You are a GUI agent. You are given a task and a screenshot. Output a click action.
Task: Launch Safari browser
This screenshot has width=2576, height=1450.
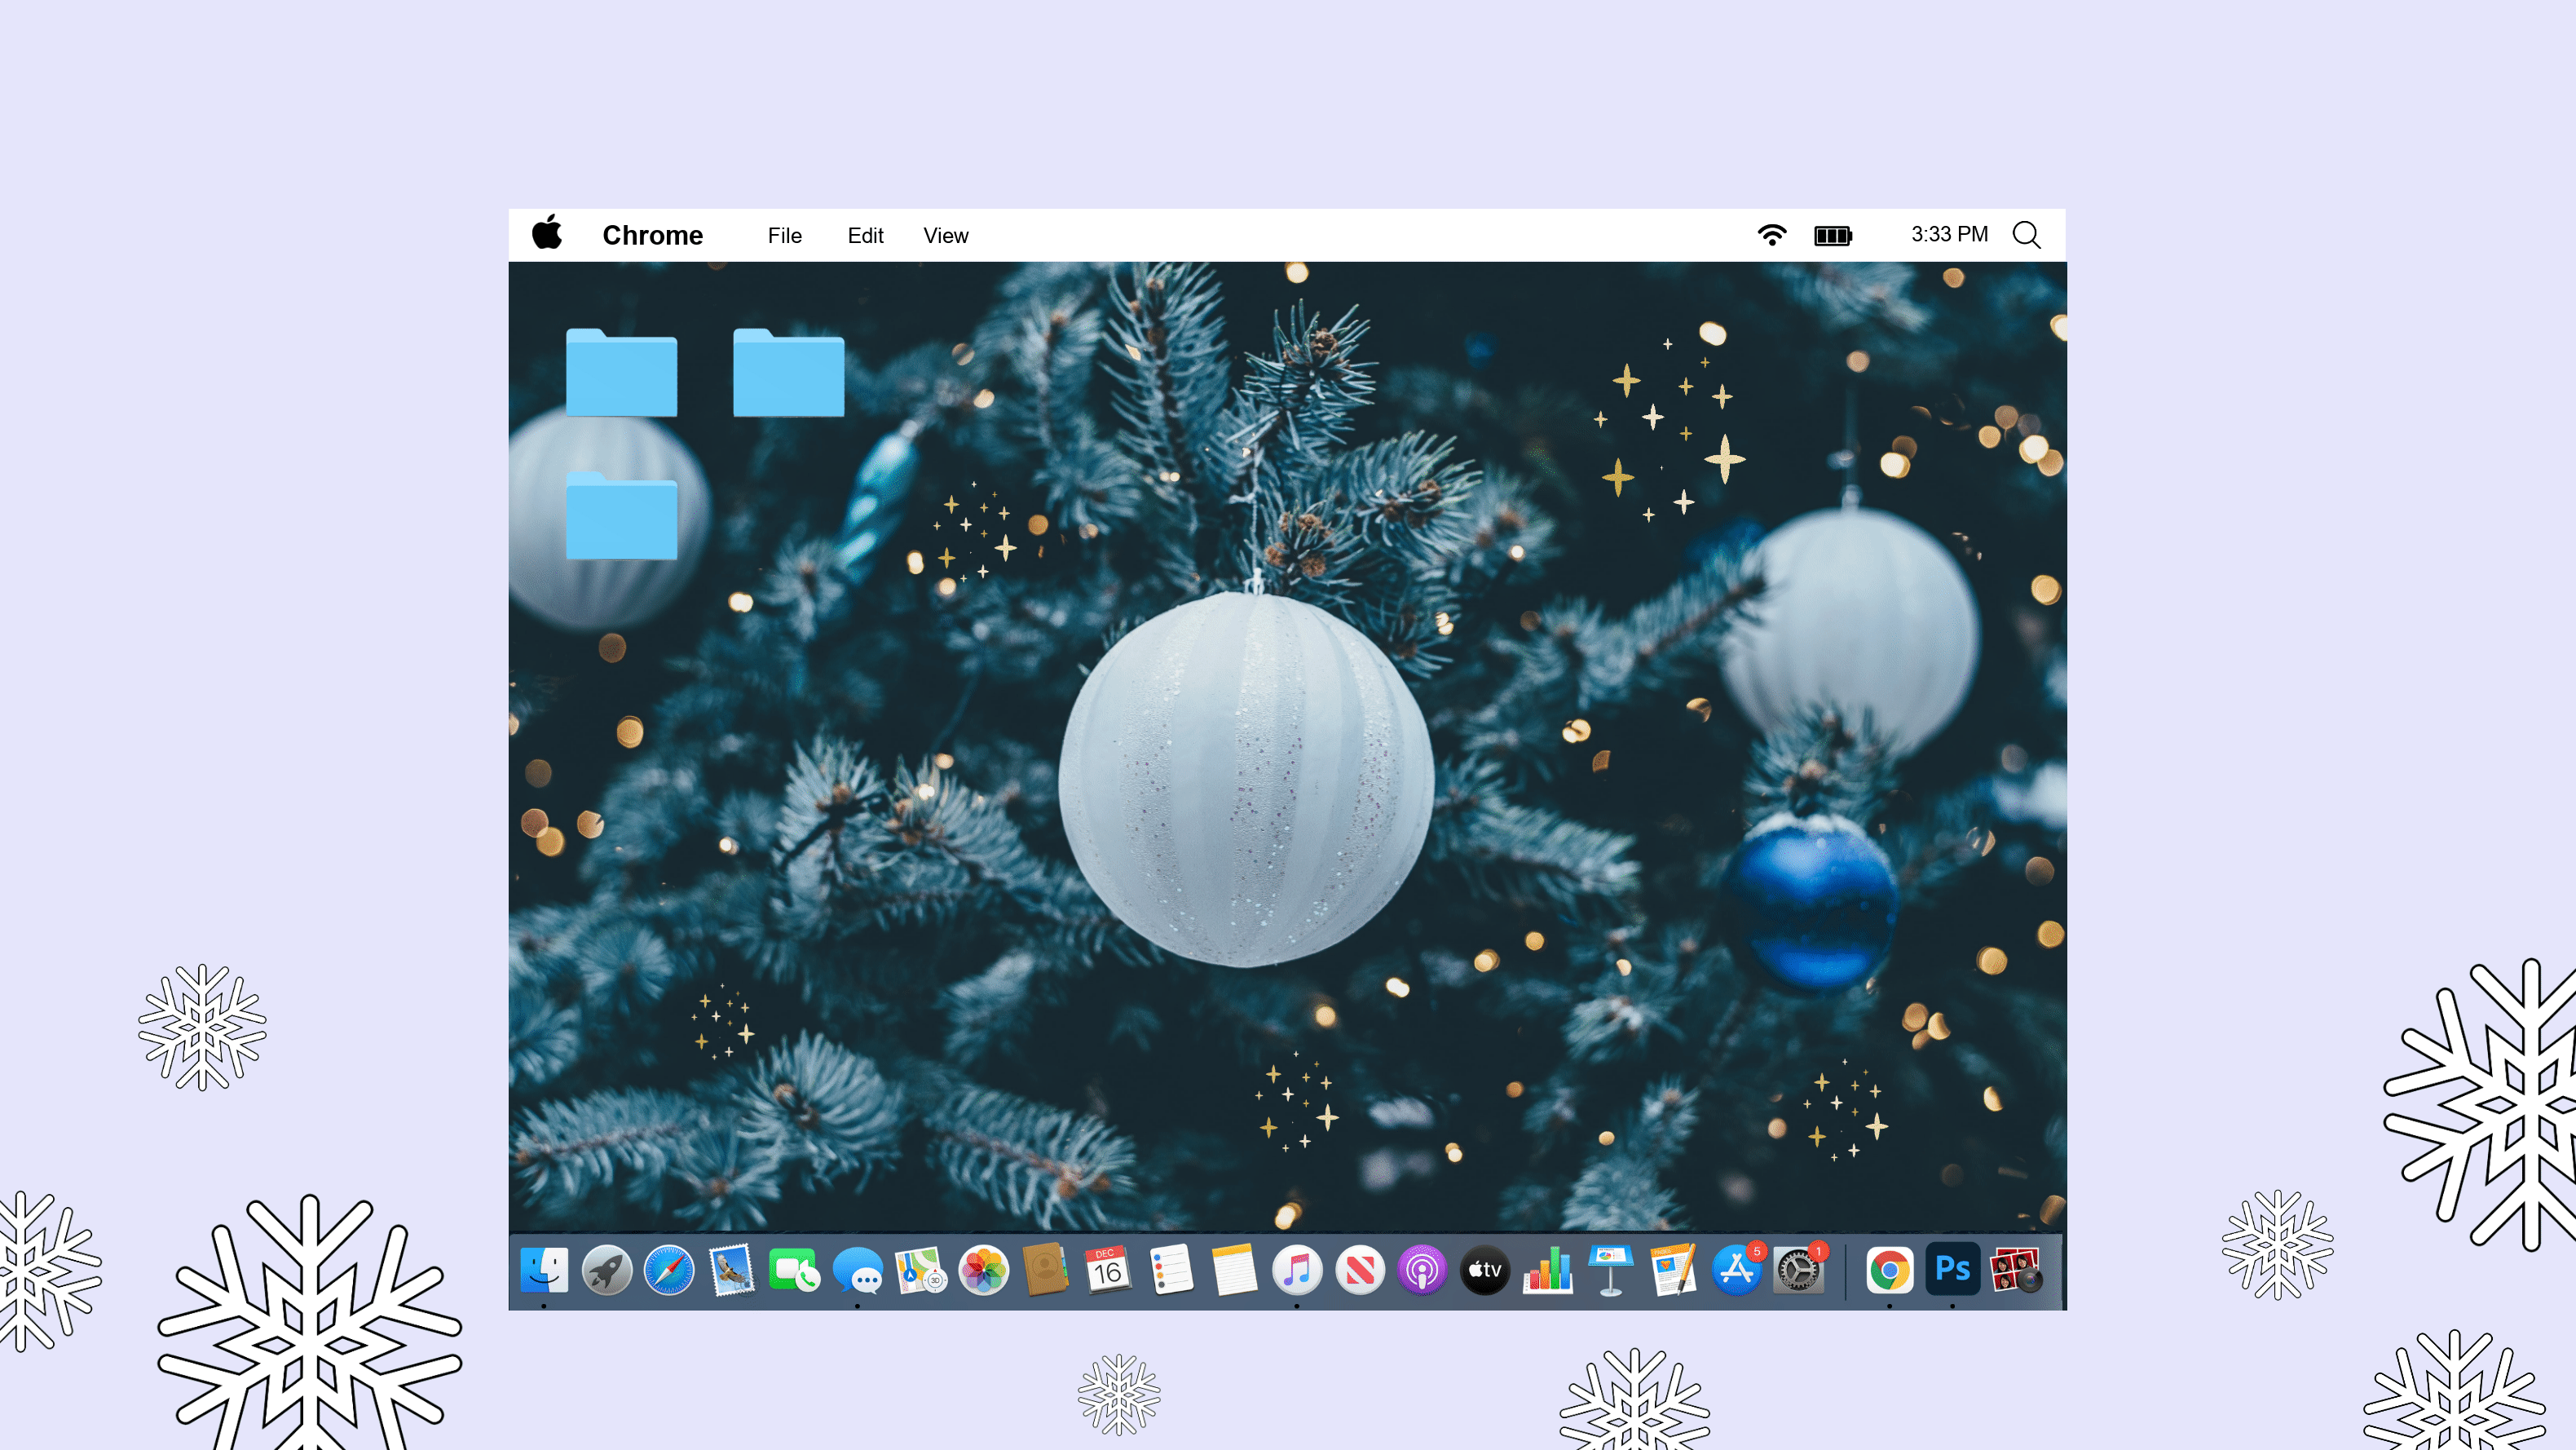point(668,1270)
